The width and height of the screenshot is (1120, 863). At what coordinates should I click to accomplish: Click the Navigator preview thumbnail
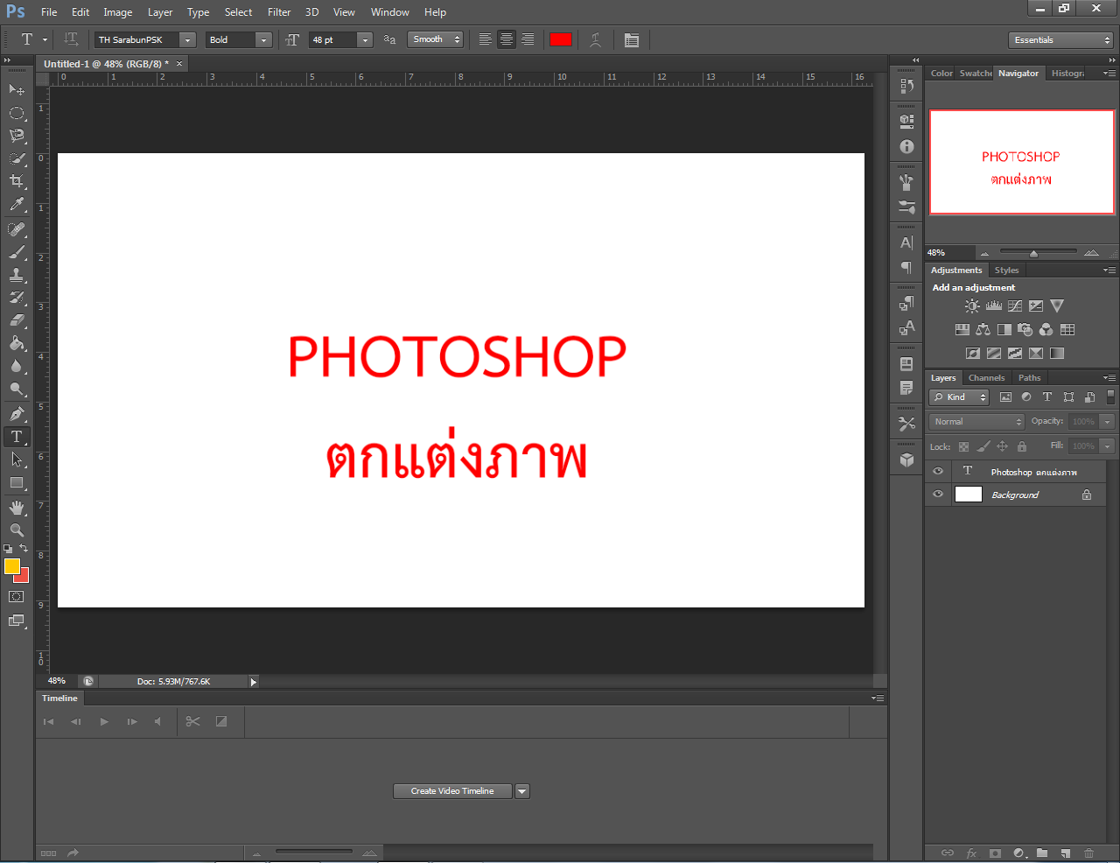[x=1021, y=162]
